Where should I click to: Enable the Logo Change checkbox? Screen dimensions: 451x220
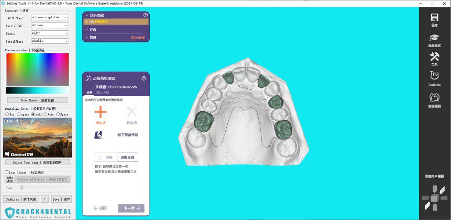(7, 172)
